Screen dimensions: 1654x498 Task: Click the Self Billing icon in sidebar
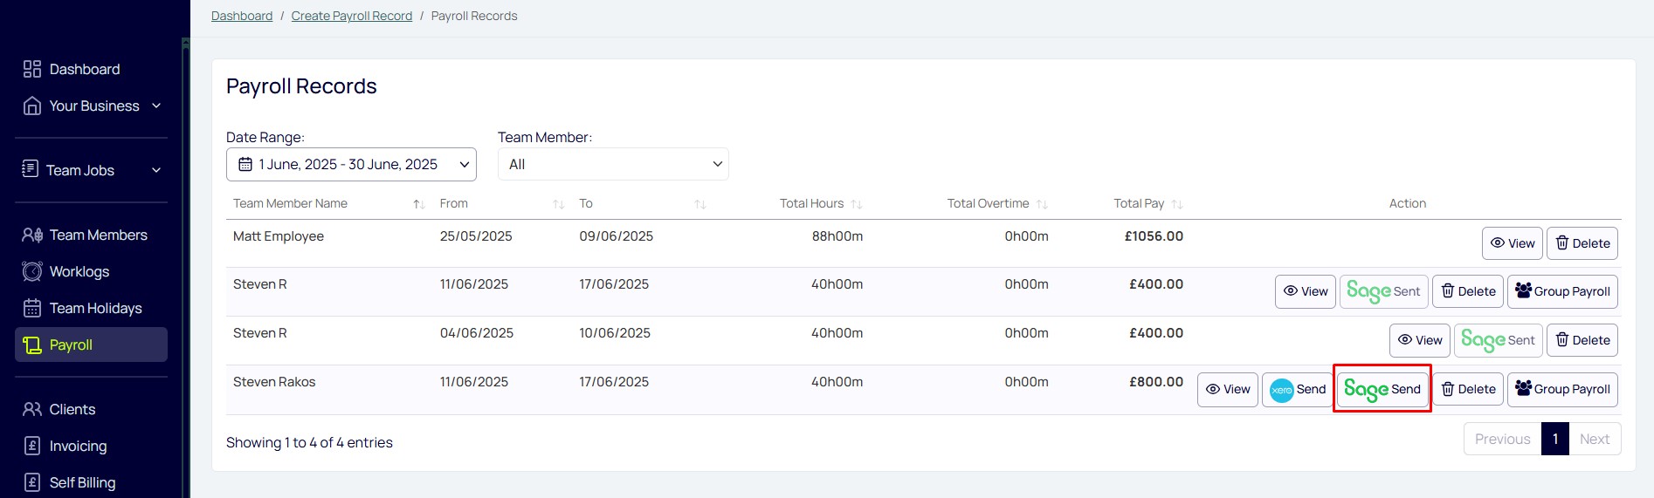(32, 482)
